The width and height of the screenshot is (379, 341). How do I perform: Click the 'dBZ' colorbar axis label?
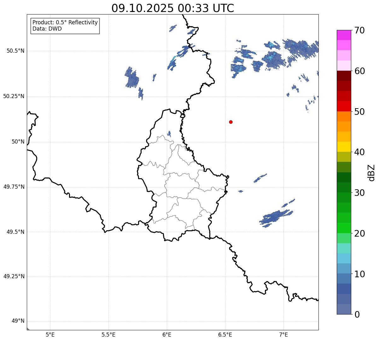coord(371,172)
